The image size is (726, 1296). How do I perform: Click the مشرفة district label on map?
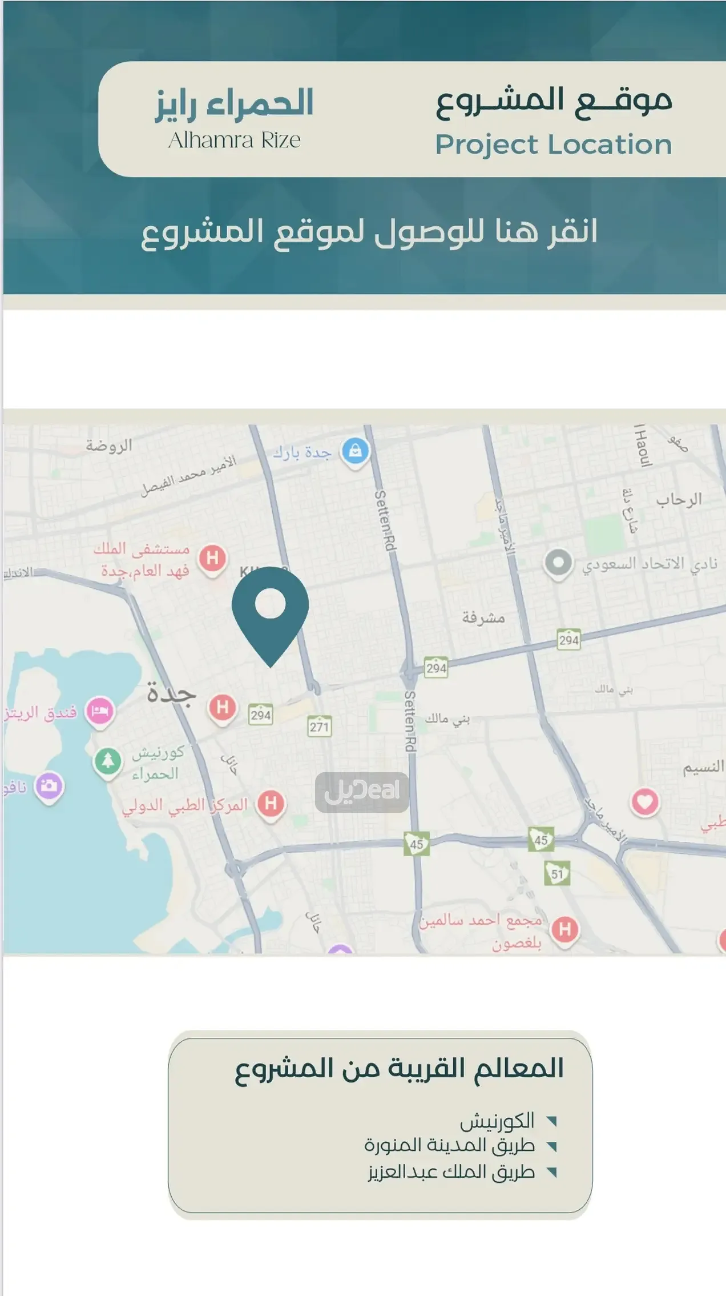point(483,618)
